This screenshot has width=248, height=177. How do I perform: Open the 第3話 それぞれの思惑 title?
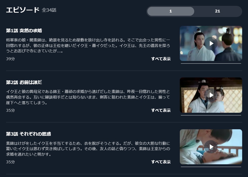pos(28,134)
